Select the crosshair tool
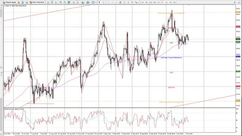242x136 pixels. click(x=104, y=2)
